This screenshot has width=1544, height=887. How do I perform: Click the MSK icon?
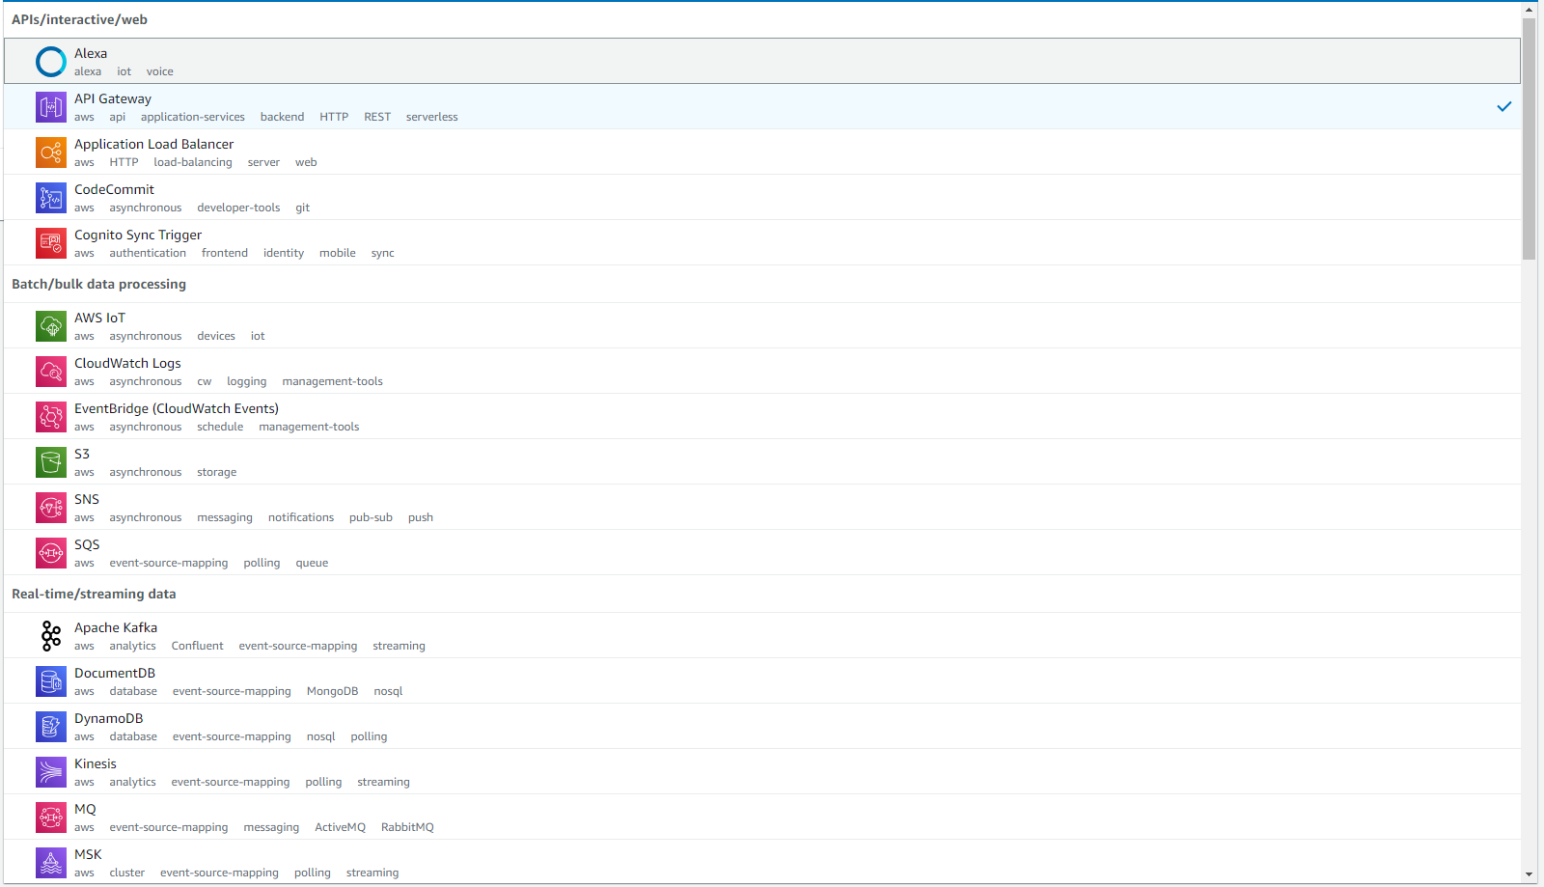51,863
